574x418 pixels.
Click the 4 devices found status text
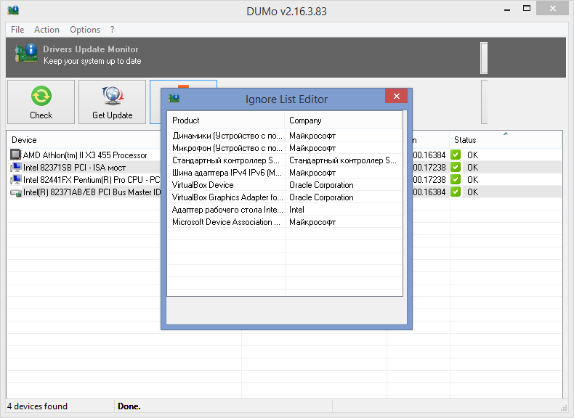pyautogui.click(x=37, y=406)
